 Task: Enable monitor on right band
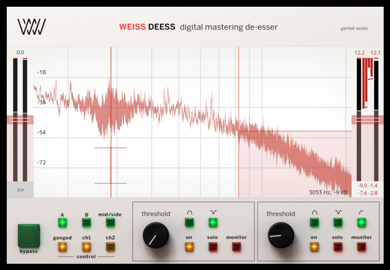361,246
